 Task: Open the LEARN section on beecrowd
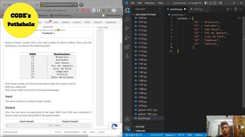pos(56,22)
